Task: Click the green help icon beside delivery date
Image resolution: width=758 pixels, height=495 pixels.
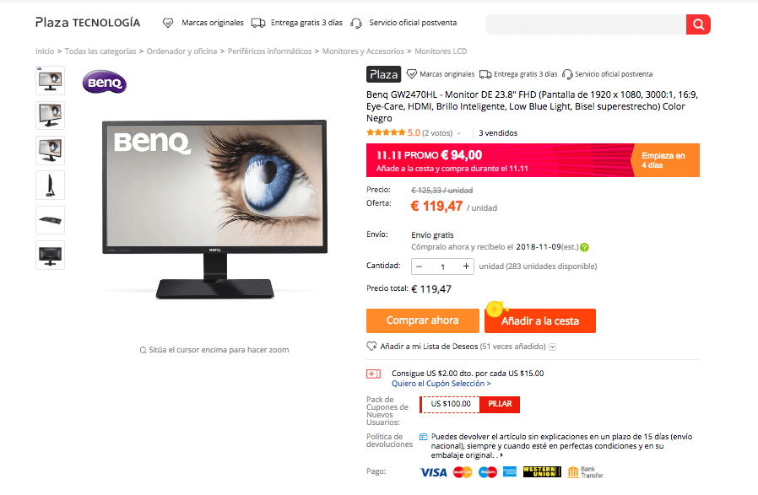Action: pos(584,247)
